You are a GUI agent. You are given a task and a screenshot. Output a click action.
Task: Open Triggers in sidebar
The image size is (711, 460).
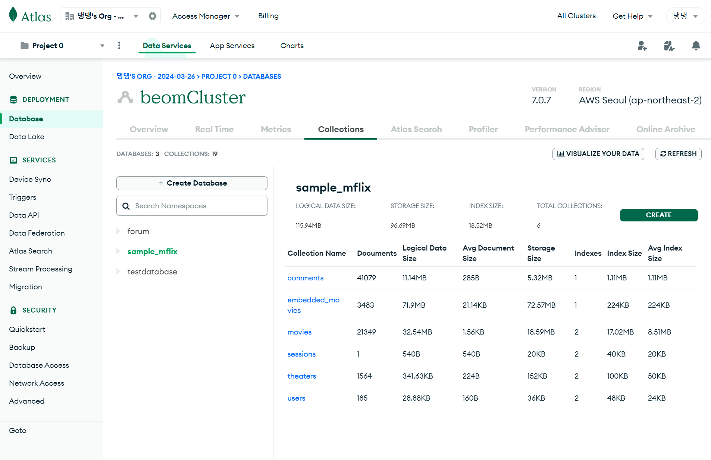22,197
